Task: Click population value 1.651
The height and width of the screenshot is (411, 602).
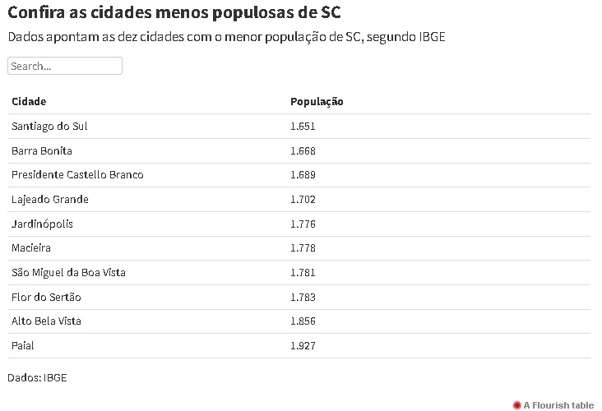Action: 303,126
